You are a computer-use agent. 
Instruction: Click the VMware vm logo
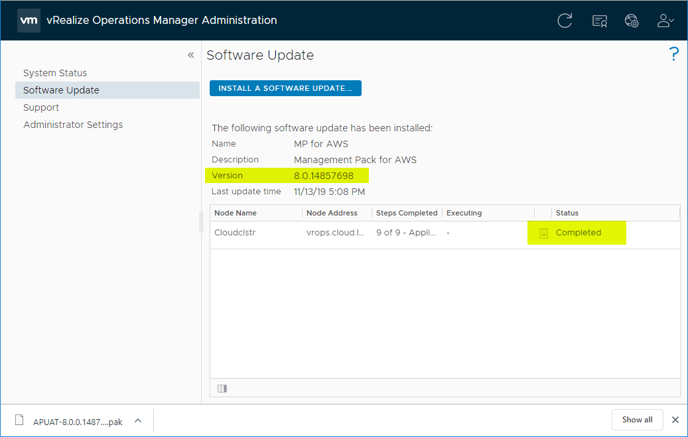(28, 20)
